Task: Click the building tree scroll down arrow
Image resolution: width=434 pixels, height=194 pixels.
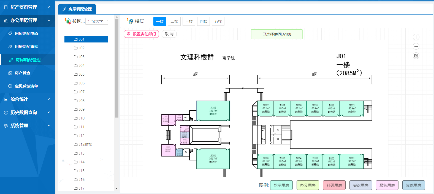Action: point(116,189)
